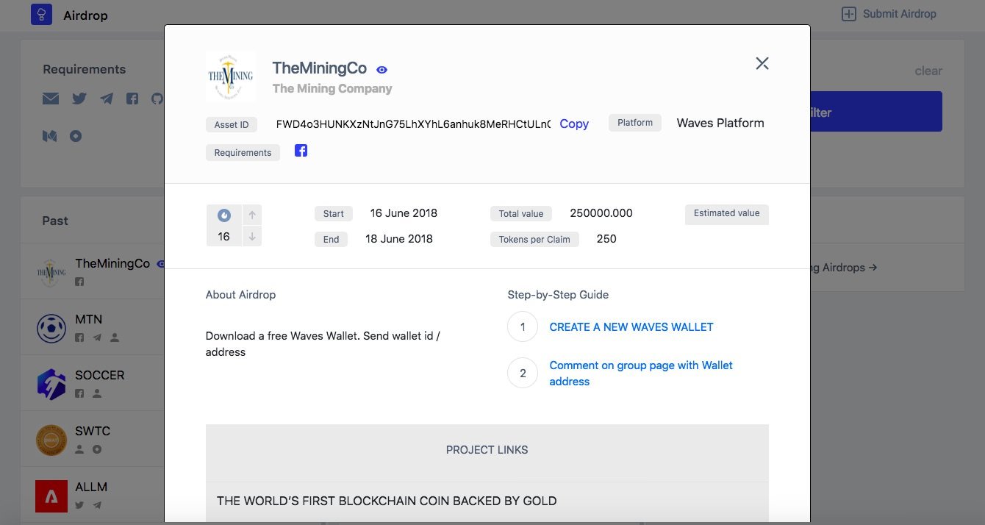Image resolution: width=985 pixels, height=525 pixels.
Task: Click the Facebook icon under TheMiningCo in the list
Action: coord(79,282)
